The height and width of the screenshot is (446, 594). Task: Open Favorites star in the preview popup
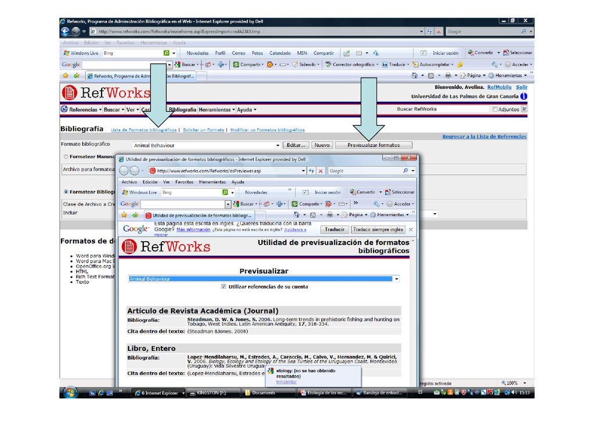coord(124,215)
